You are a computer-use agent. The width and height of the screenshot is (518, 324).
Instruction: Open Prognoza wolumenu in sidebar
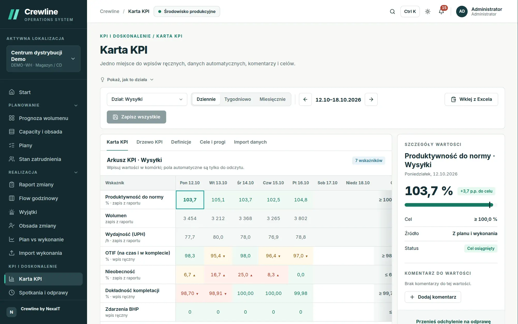tap(44, 118)
